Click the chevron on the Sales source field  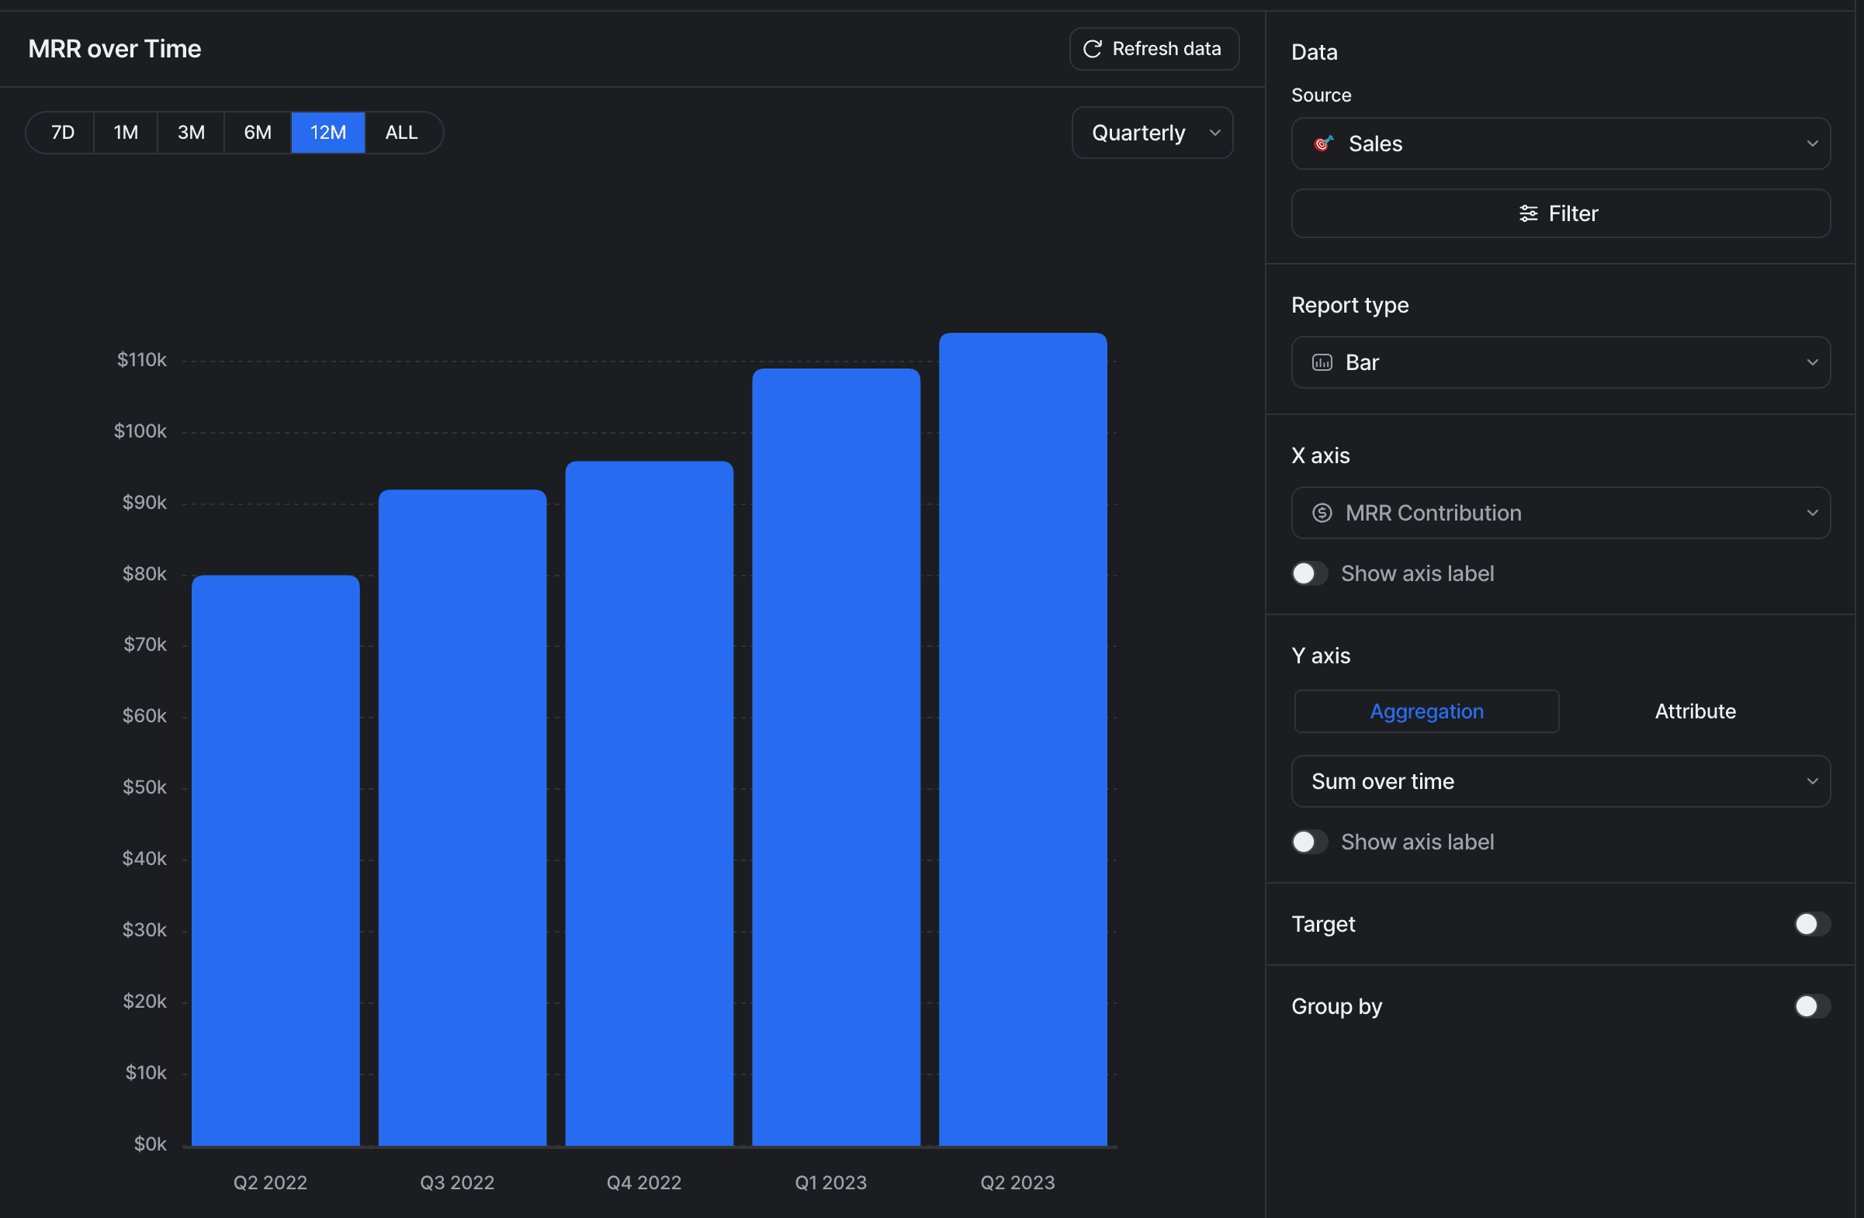click(x=1811, y=144)
